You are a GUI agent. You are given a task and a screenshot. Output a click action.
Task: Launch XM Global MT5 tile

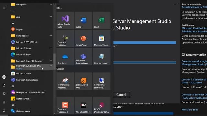83,105
